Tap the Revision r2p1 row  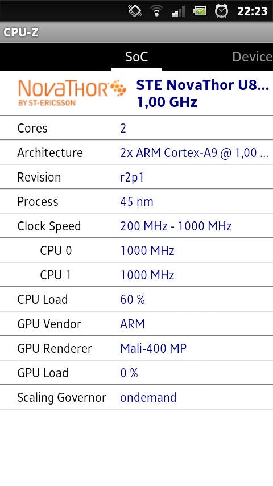[x=136, y=177]
